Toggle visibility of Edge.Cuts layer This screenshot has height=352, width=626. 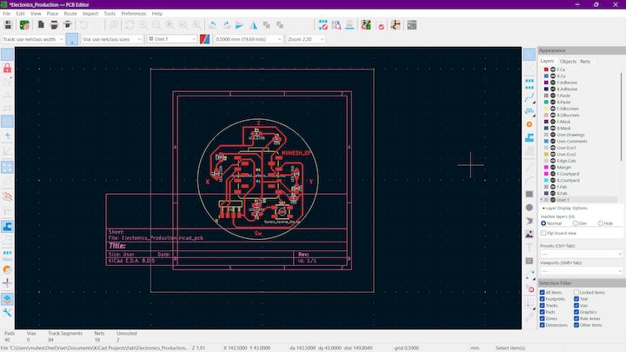[553, 161]
